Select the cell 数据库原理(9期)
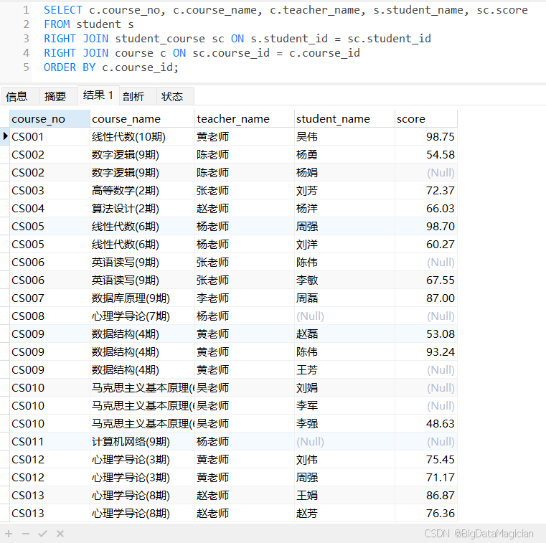The image size is (546, 543). tap(143, 298)
